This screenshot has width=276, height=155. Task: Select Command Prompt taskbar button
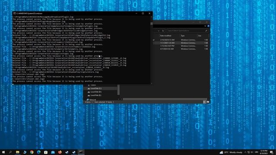[x=81, y=152]
